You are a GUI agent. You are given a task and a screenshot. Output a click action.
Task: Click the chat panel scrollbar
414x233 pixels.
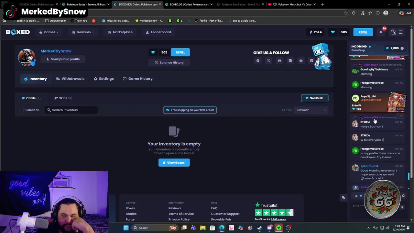tap(409, 176)
